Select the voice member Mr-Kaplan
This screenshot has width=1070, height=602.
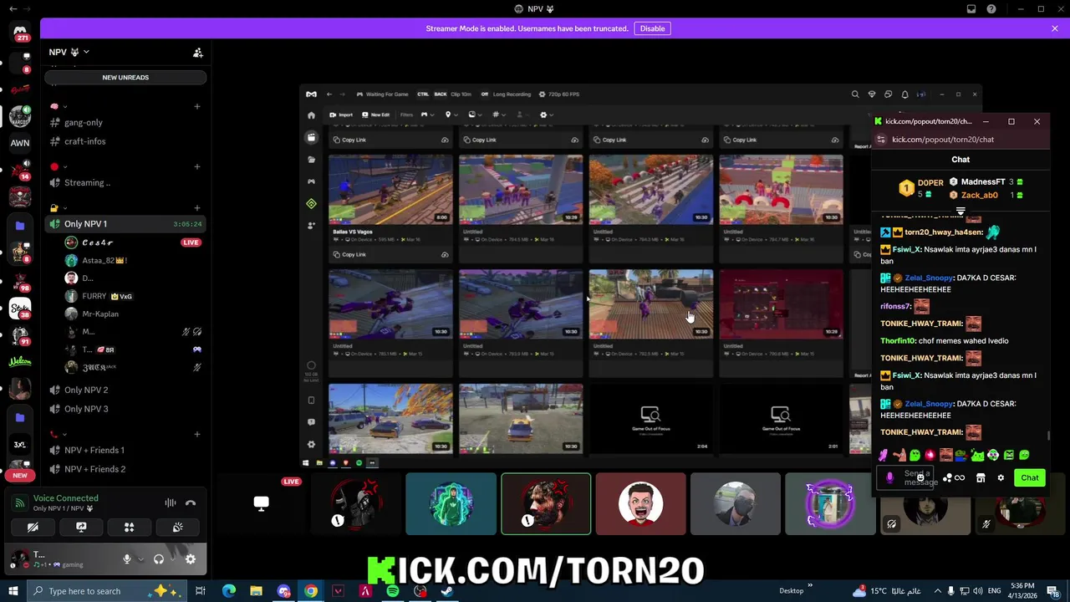[x=100, y=314]
